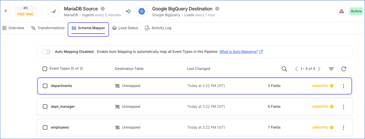This screenshot has width=365, height=139.
Task: Click Unmapped destination table for dept_manager
Action: [128, 107]
